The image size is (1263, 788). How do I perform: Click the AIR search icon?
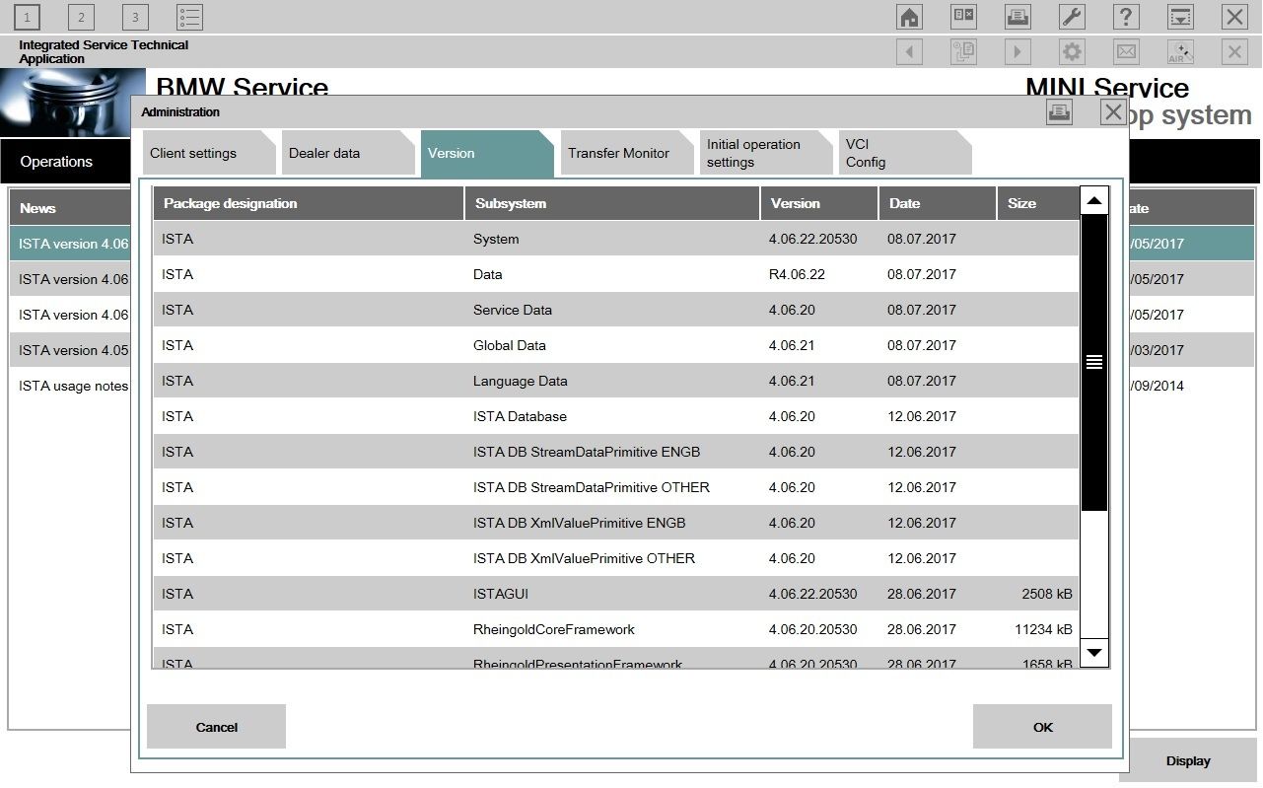click(1179, 51)
